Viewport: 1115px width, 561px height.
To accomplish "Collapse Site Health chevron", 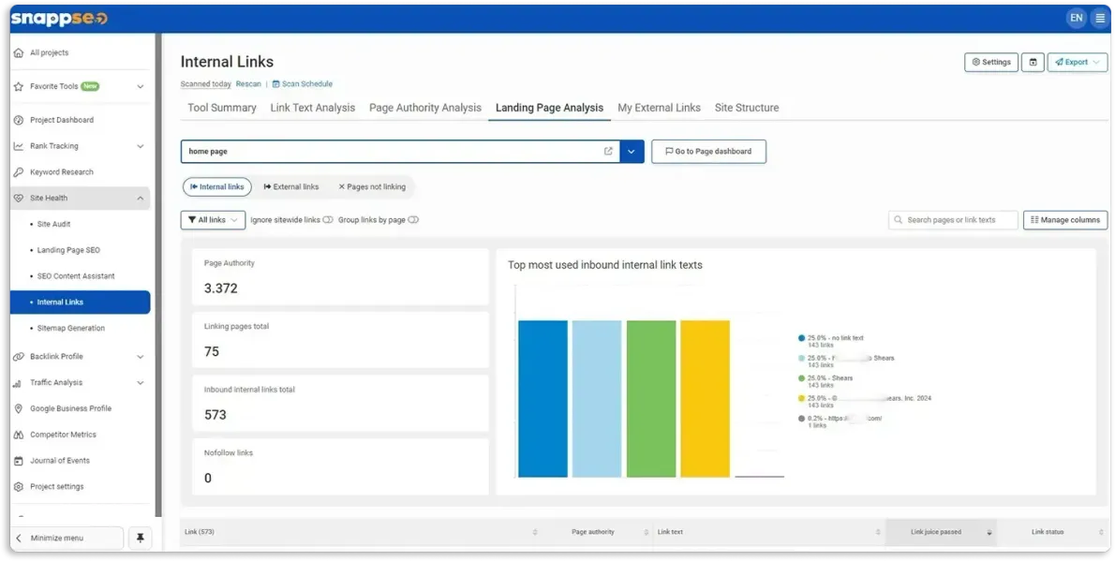I will click(x=141, y=199).
